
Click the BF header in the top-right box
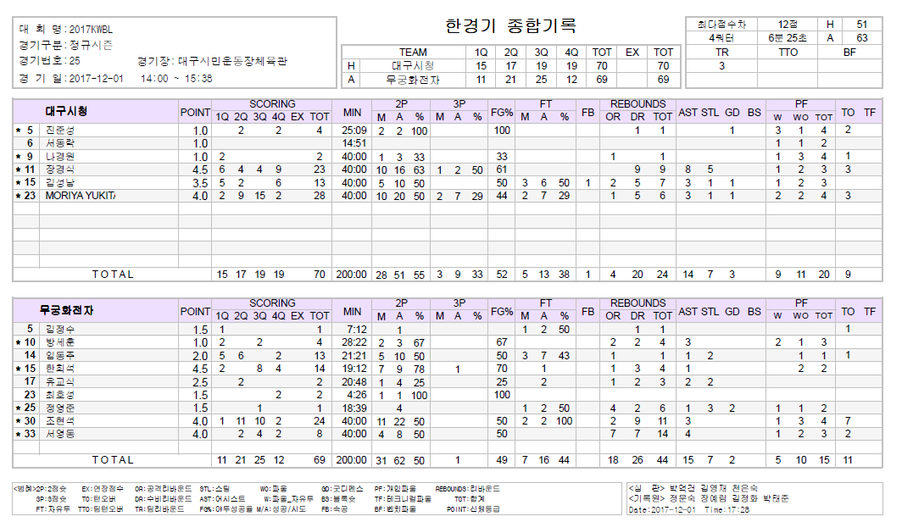tap(849, 53)
